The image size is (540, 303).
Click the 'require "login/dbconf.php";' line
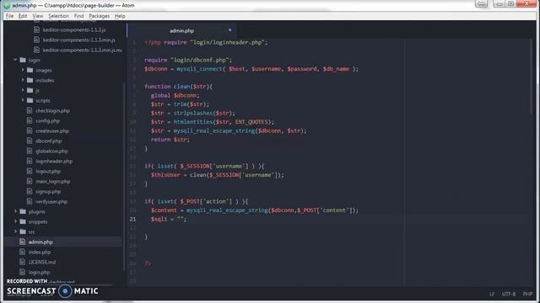(x=188, y=60)
